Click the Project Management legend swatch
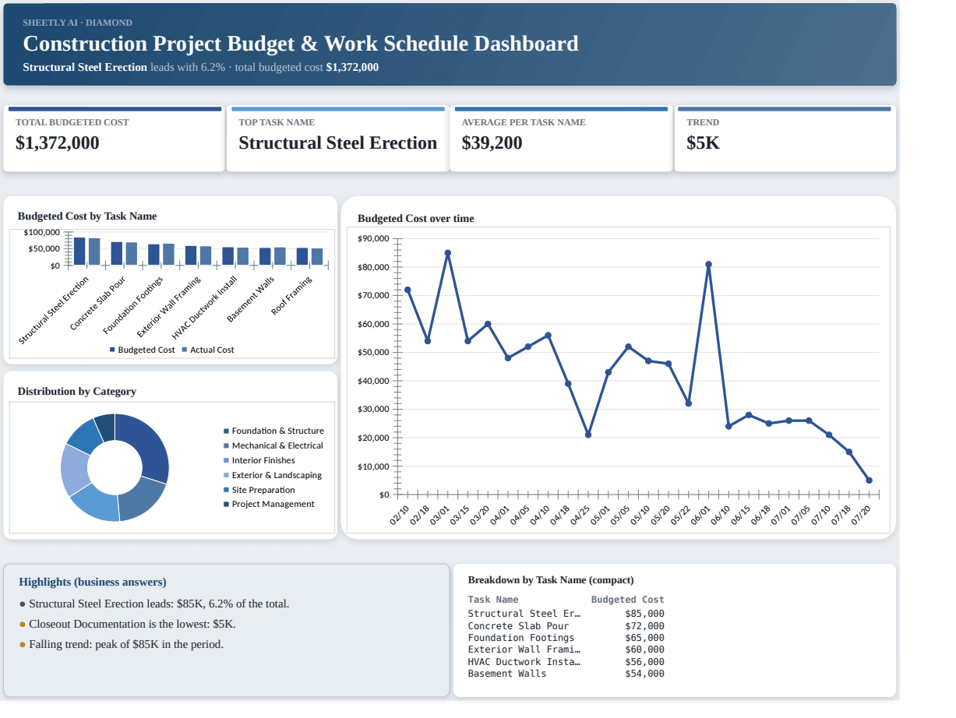 (227, 504)
